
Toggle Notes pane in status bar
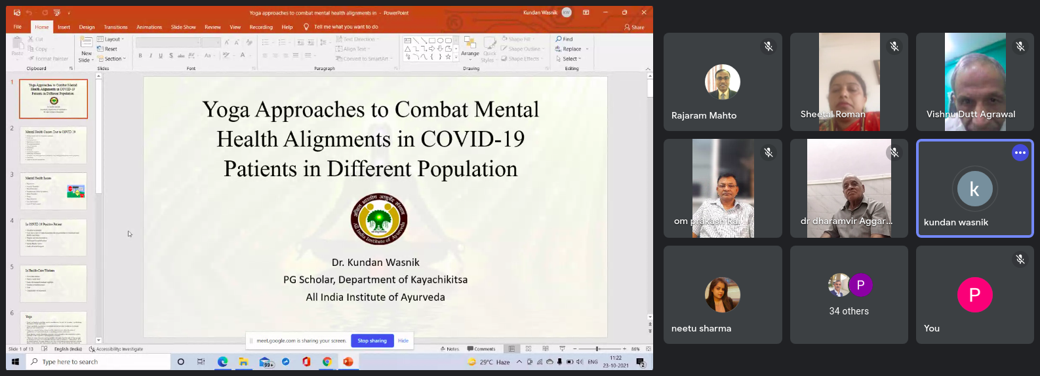(x=450, y=349)
